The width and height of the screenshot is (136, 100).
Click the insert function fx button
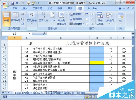tap(44, 33)
